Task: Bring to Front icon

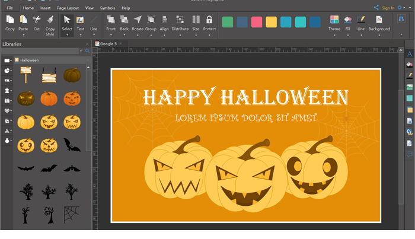Action: pyautogui.click(x=111, y=20)
